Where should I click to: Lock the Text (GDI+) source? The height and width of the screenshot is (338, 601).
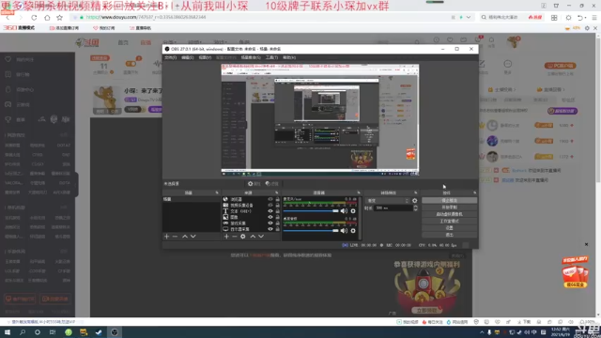[x=278, y=211]
